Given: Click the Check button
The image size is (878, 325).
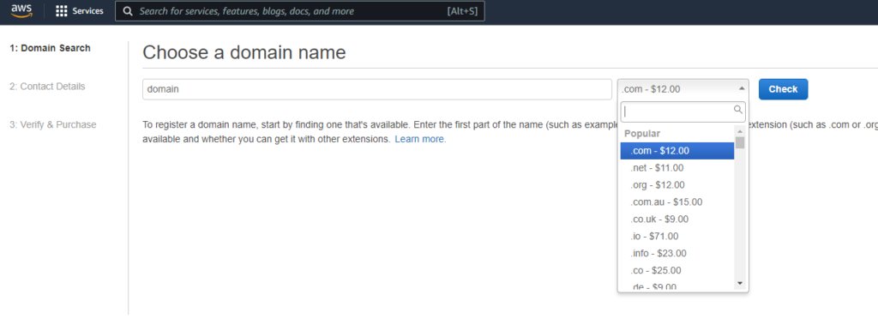Looking at the screenshot, I should (x=783, y=89).
